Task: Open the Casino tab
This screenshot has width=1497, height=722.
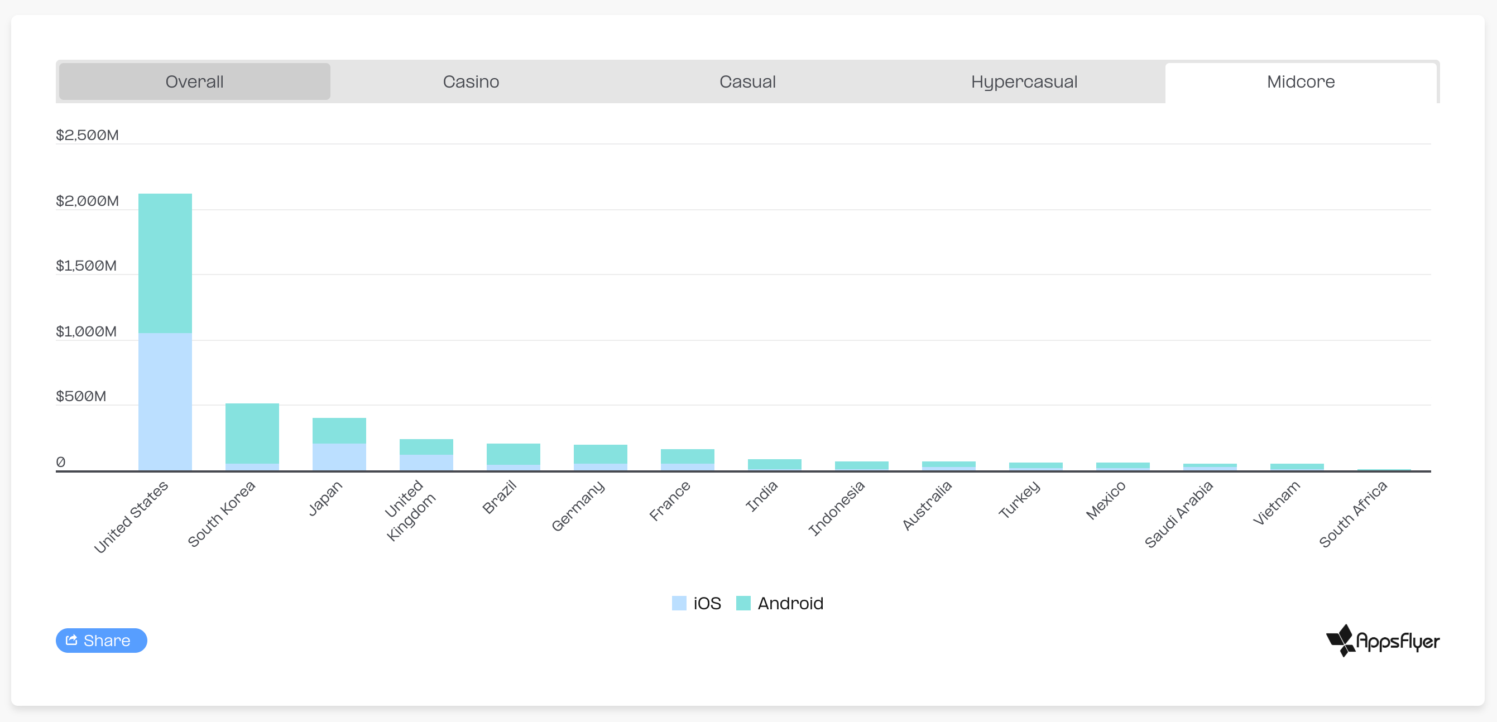Action: pos(471,81)
